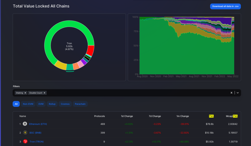Click the red segment of the donut chart

click(x=91, y=50)
